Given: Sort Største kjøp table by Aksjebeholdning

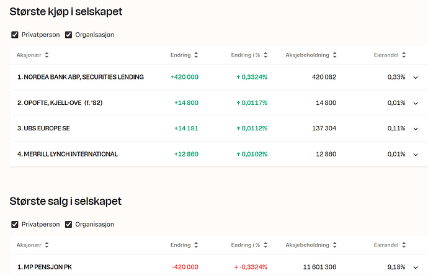Looking at the screenshot, I should pos(311,55).
